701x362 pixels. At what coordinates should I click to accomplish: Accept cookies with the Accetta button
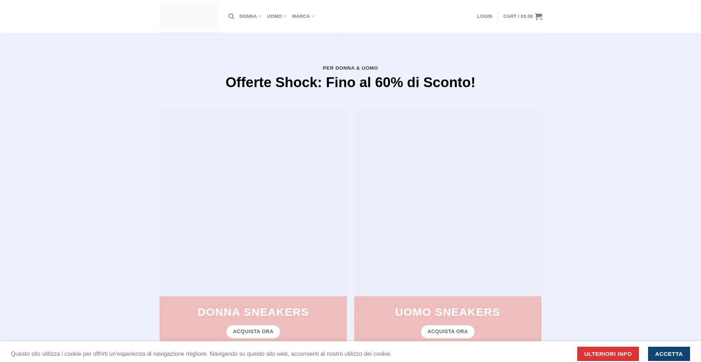(669, 354)
